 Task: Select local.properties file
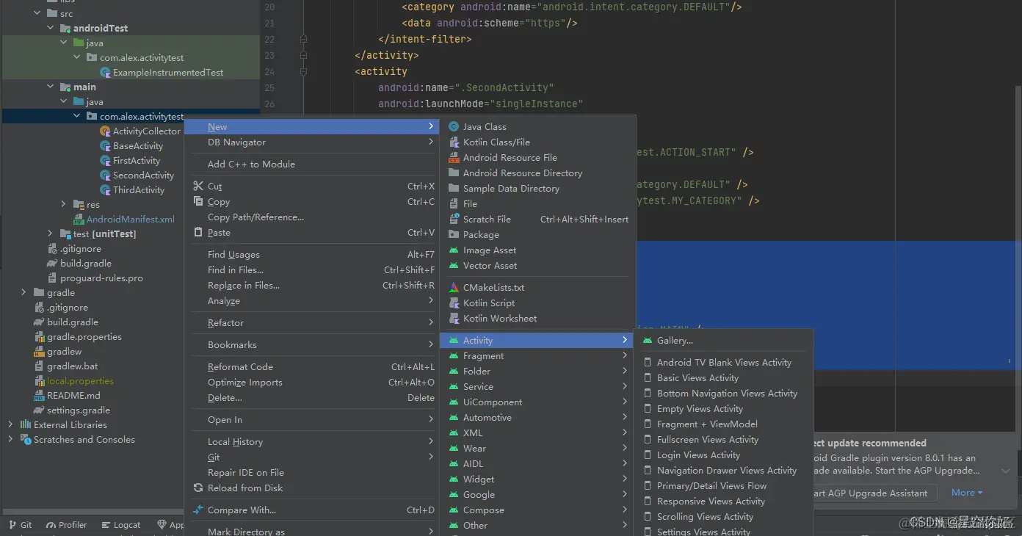click(81, 381)
